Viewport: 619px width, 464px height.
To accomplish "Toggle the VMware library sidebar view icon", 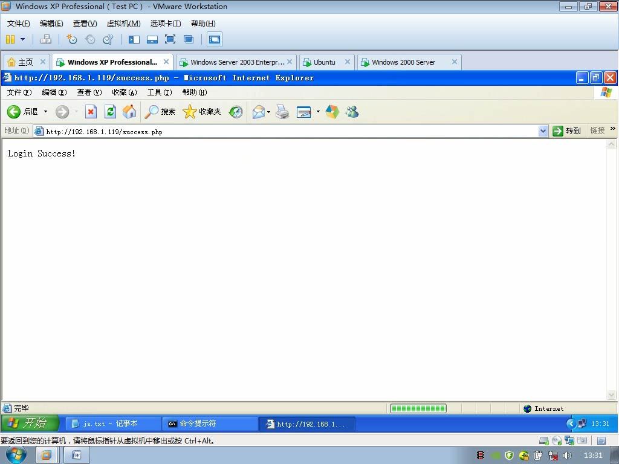I will (x=134, y=39).
